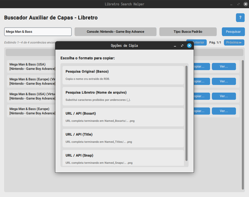Open help with the question mark button
This screenshot has width=249, height=197.
click(x=240, y=18)
